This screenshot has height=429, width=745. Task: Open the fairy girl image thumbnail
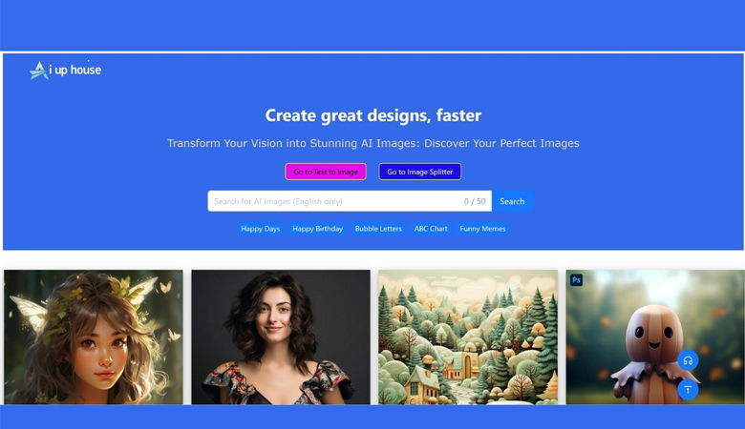point(94,337)
